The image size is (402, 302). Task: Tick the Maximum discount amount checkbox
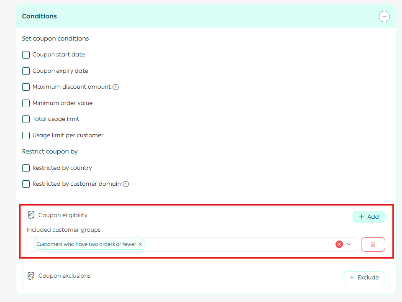pyautogui.click(x=26, y=87)
